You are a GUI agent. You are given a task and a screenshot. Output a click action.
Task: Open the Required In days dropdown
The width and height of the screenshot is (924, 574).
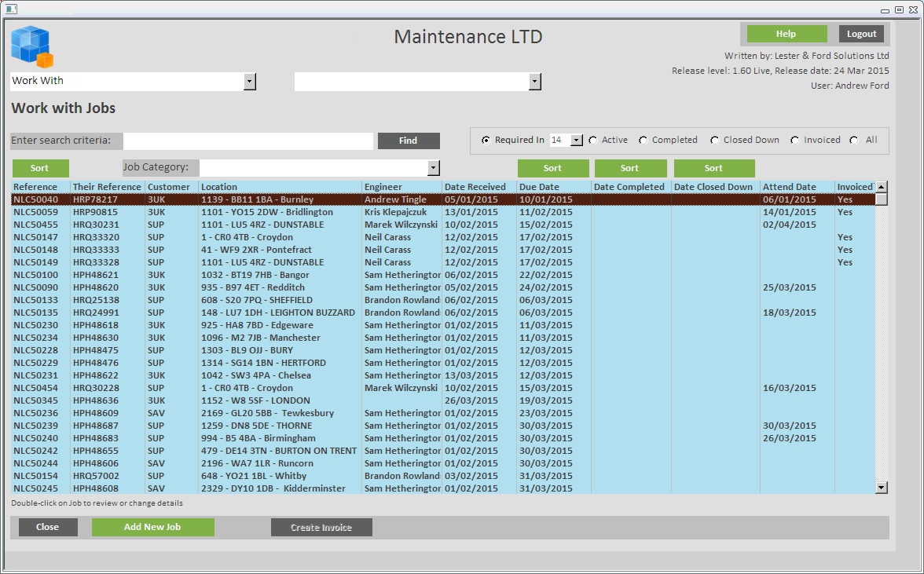coord(577,140)
